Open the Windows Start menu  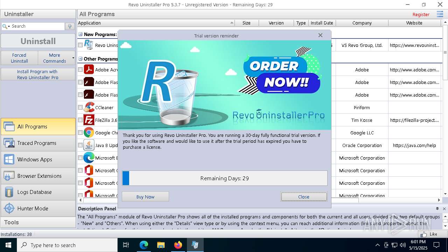tap(8, 245)
